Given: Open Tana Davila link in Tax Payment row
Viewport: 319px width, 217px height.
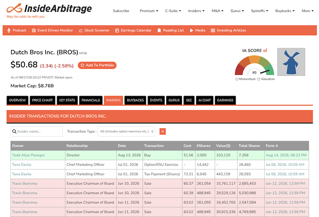Looking at the screenshot, I should (x=22, y=174).
